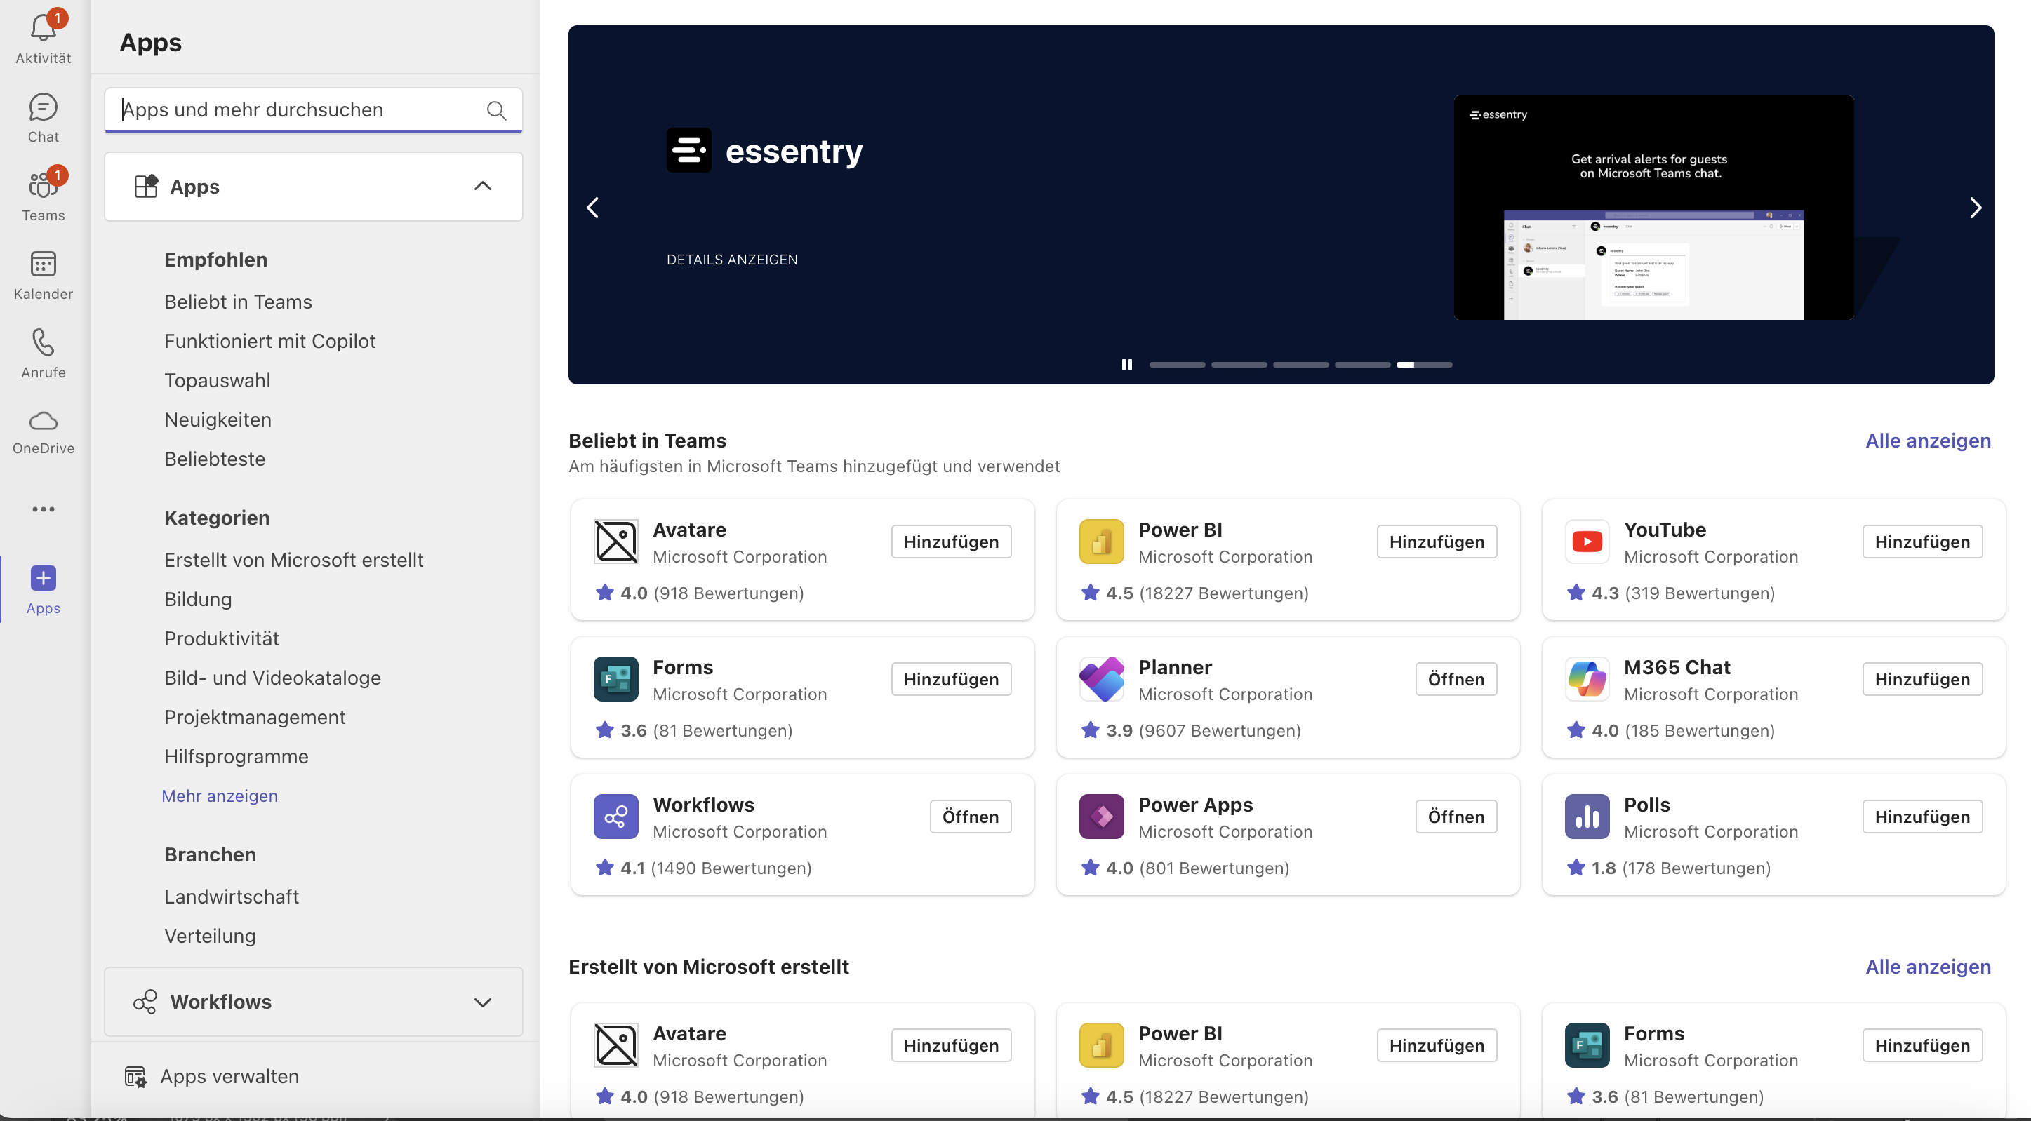This screenshot has width=2031, height=1121.
Task: Click the Power BI icon in Erstellt von Microsoft section
Action: click(1101, 1045)
